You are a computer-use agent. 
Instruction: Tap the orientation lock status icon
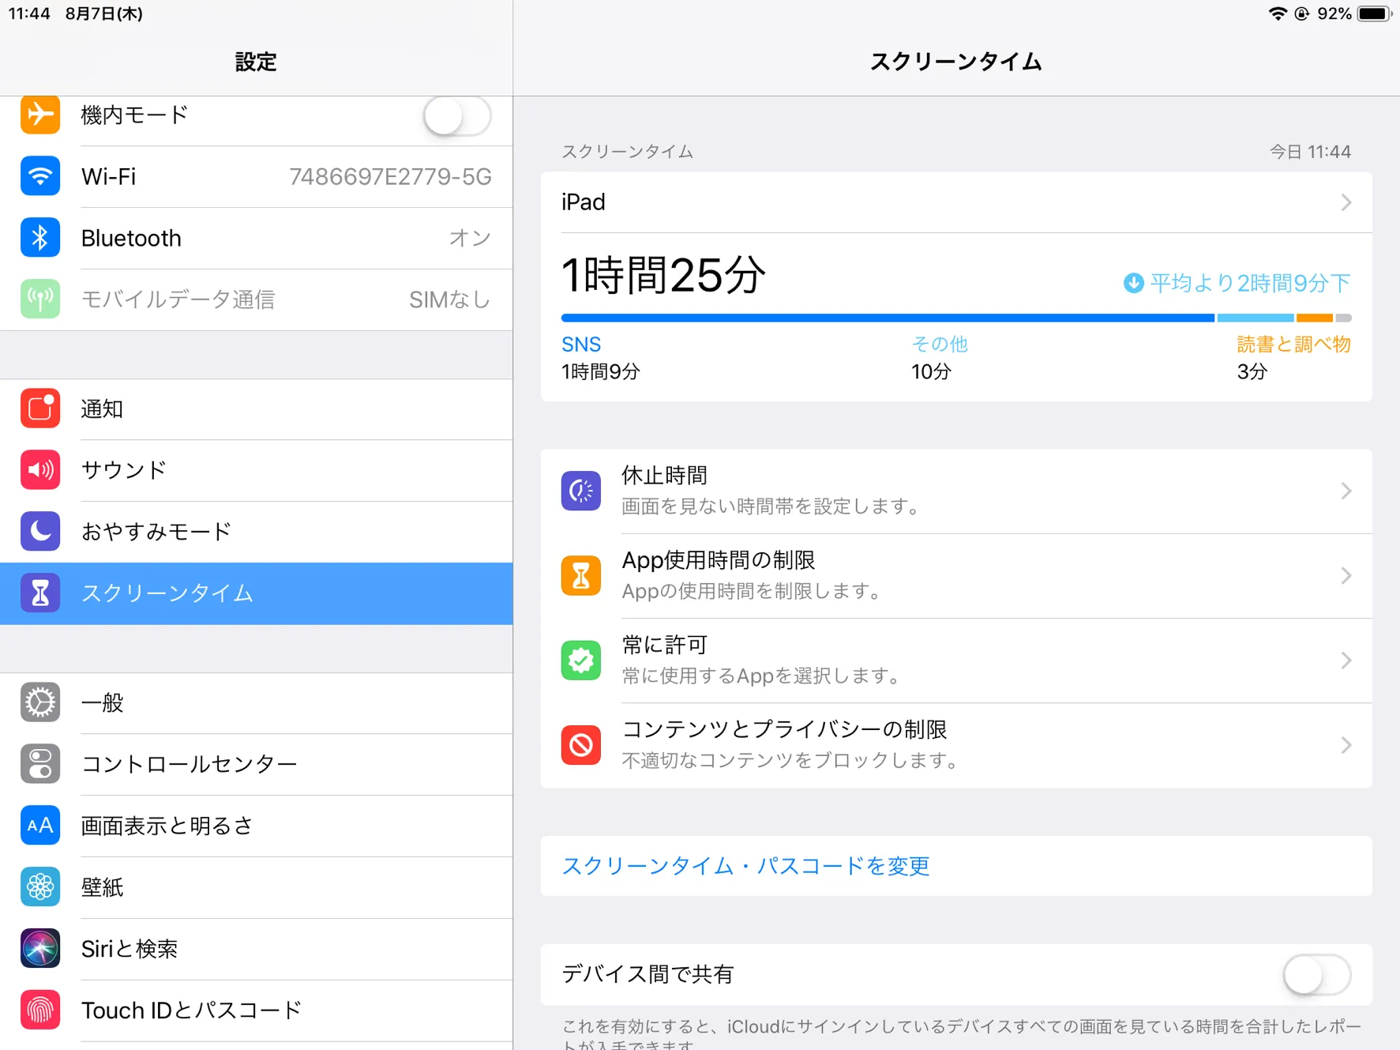pyautogui.click(x=1302, y=13)
